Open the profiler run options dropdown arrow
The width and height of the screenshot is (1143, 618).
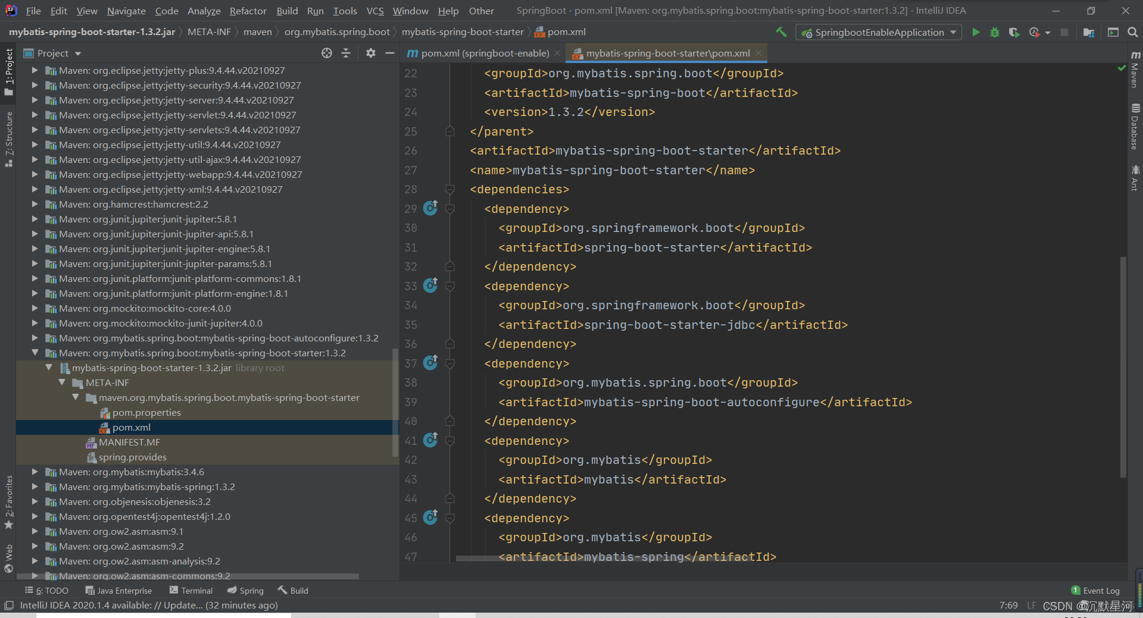pos(1048,33)
